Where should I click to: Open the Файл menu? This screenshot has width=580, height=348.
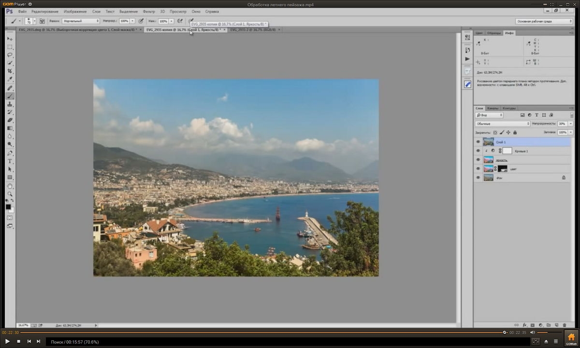[x=22, y=11]
